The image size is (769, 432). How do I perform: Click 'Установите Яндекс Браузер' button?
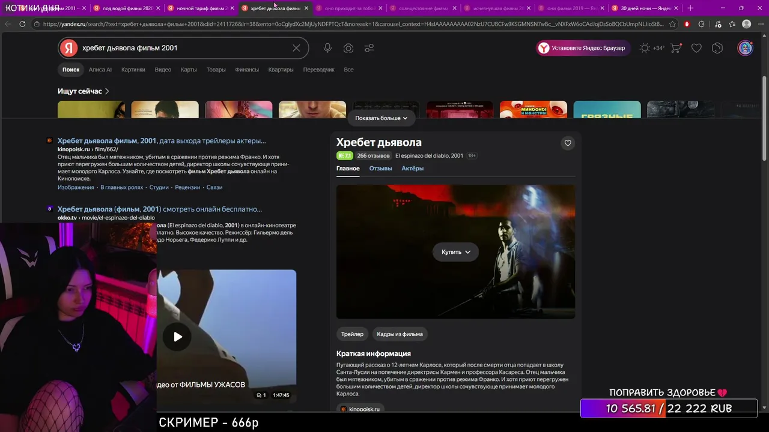pos(583,48)
